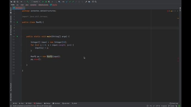Click Run with Coverage icon
191x107 pixels.
[x=49, y=2]
